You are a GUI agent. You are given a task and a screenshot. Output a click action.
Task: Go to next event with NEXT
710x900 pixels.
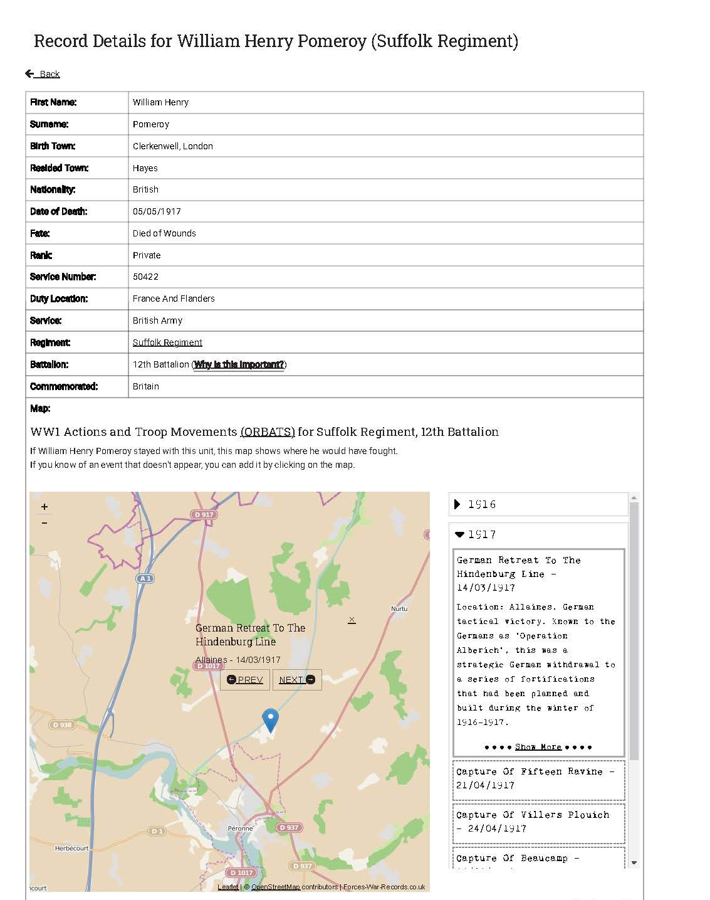(x=296, y=680)
